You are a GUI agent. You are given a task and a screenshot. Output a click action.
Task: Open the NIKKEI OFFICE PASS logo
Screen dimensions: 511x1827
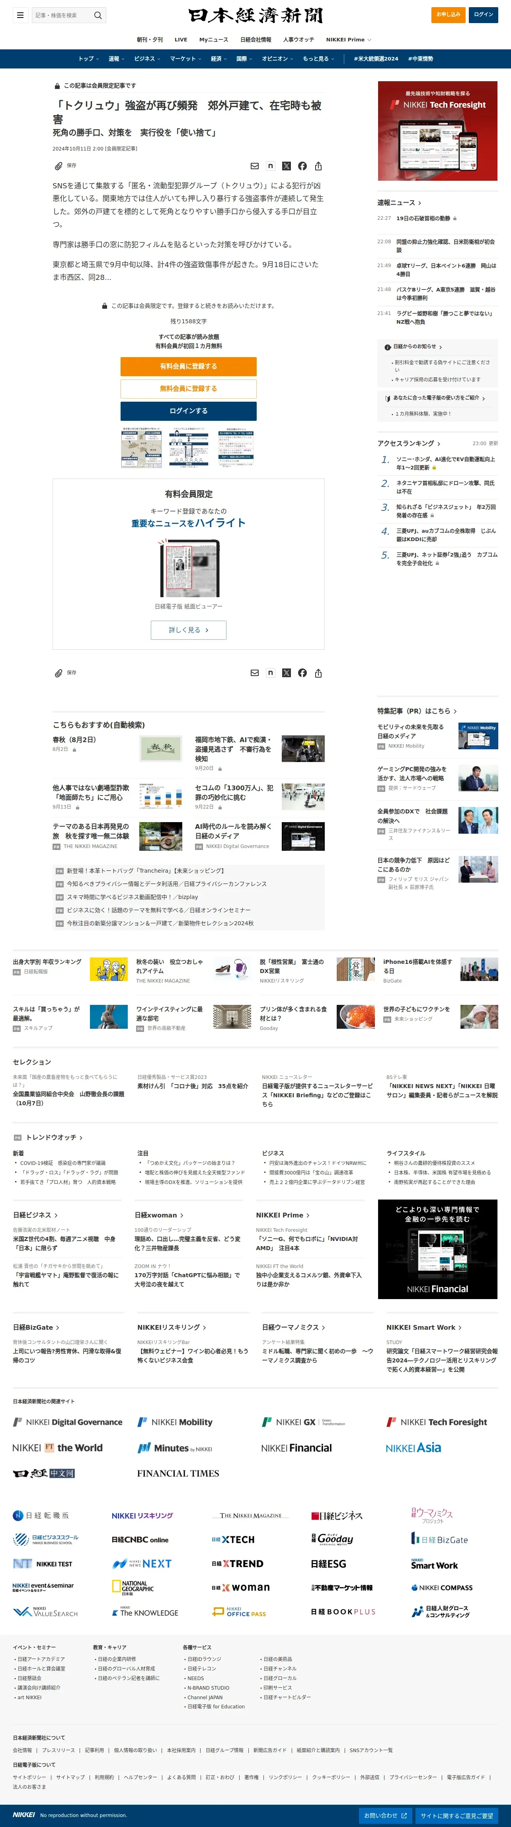[x=240, y=1612]
